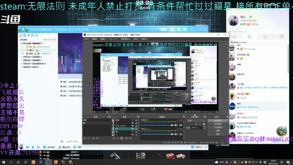Open mic/Aux gear settings in mixer
Image resolution: width=293 pixels, height=165 pixels.
(181, 134)
